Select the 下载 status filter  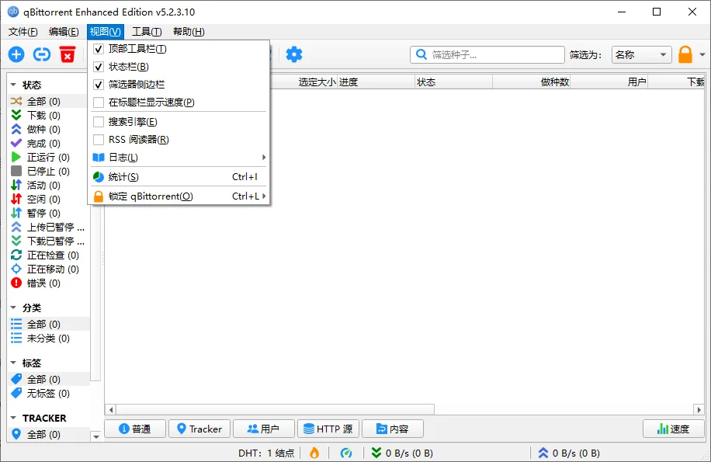[43, 115]
